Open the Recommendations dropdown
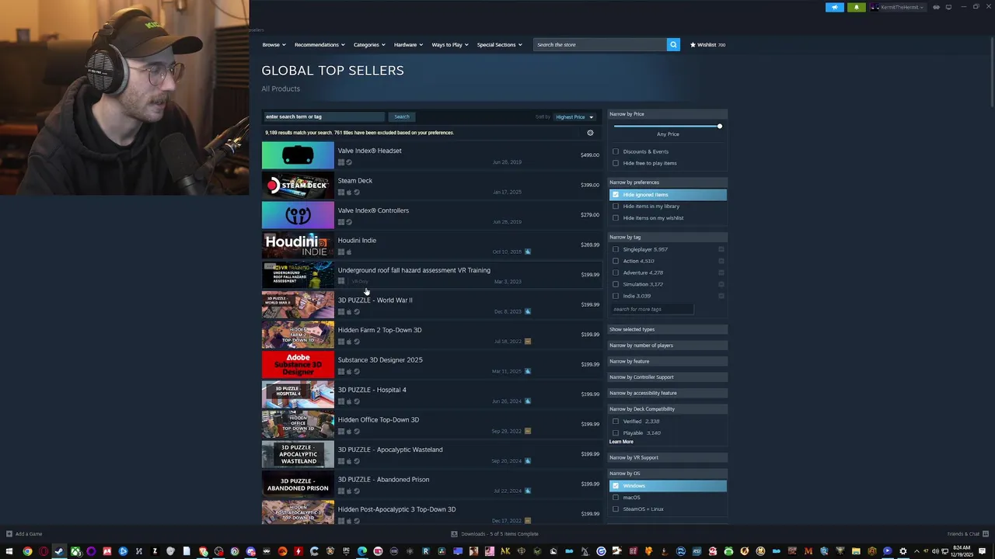This screenshot has height=559, width=995. click(319, 44)
